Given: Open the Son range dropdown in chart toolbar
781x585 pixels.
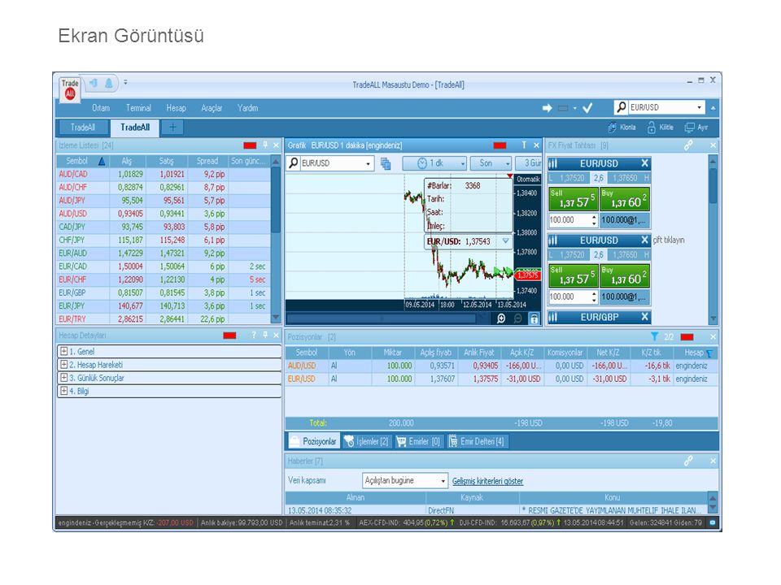Looking at the screenshot, I should (x=508, y=163).
